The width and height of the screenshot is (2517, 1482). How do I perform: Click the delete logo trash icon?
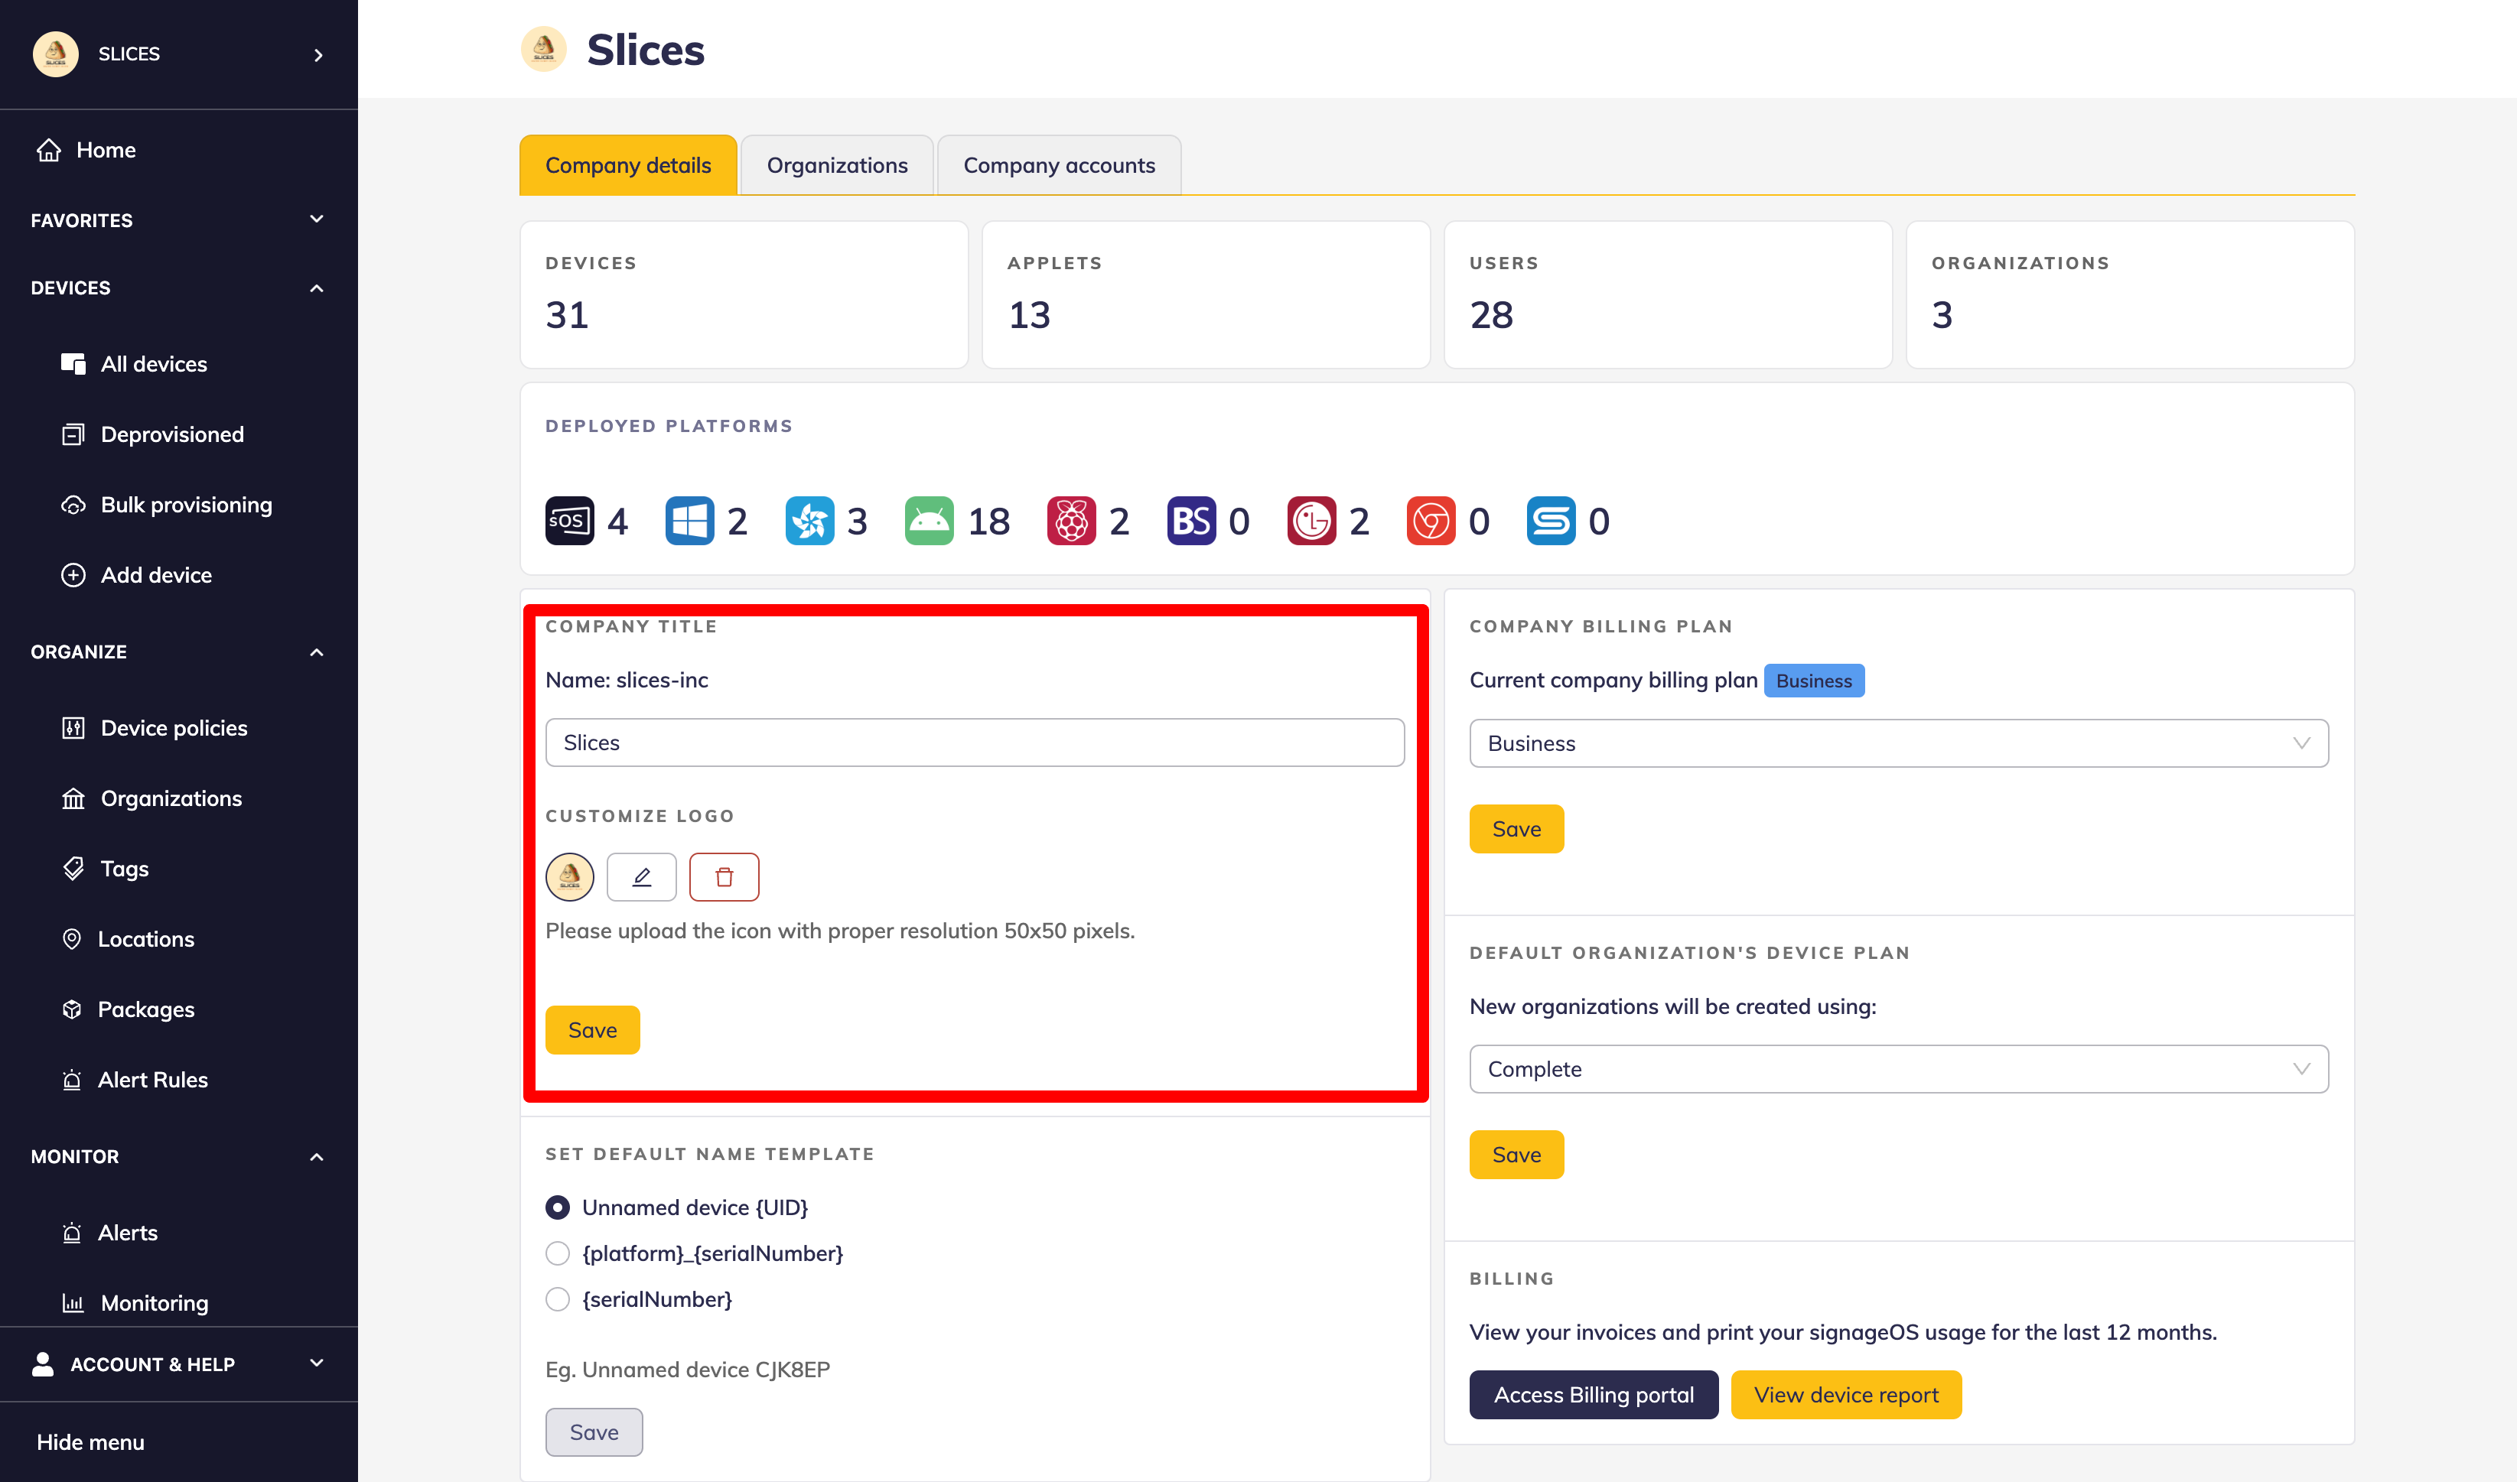coord(724,877)
